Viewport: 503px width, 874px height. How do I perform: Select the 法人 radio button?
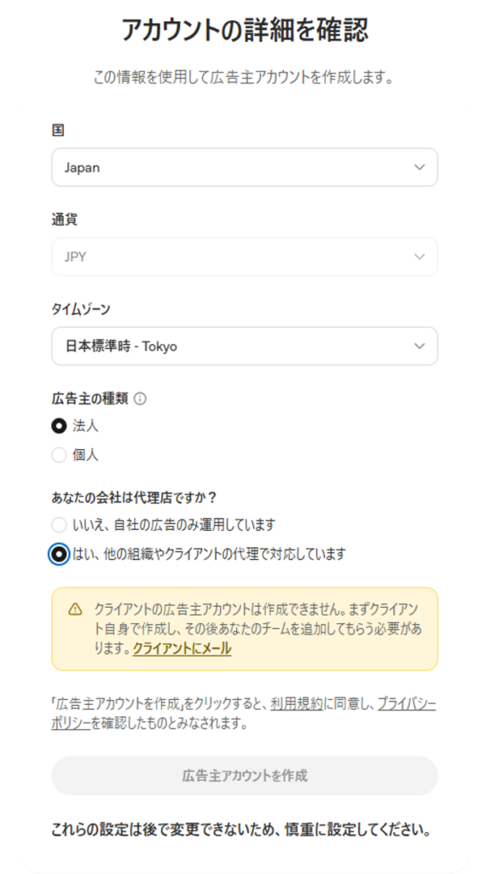point(59,427)
